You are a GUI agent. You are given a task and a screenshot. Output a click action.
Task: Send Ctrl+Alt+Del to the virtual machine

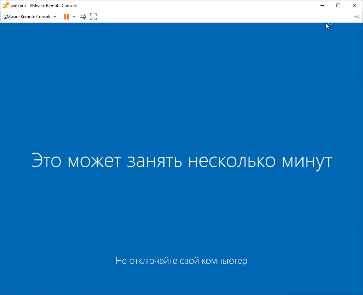click(x=83, y=17)
